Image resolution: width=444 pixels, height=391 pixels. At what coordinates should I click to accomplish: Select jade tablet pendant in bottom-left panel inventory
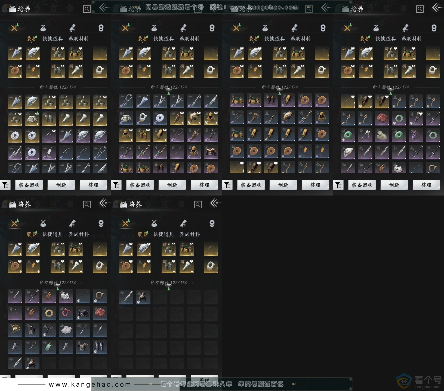[49, 347]
